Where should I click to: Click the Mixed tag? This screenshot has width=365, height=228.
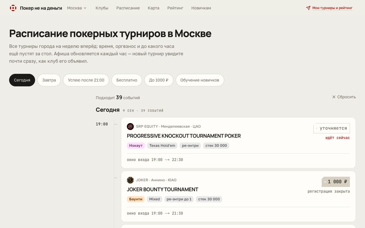click(x=155, y=199)
